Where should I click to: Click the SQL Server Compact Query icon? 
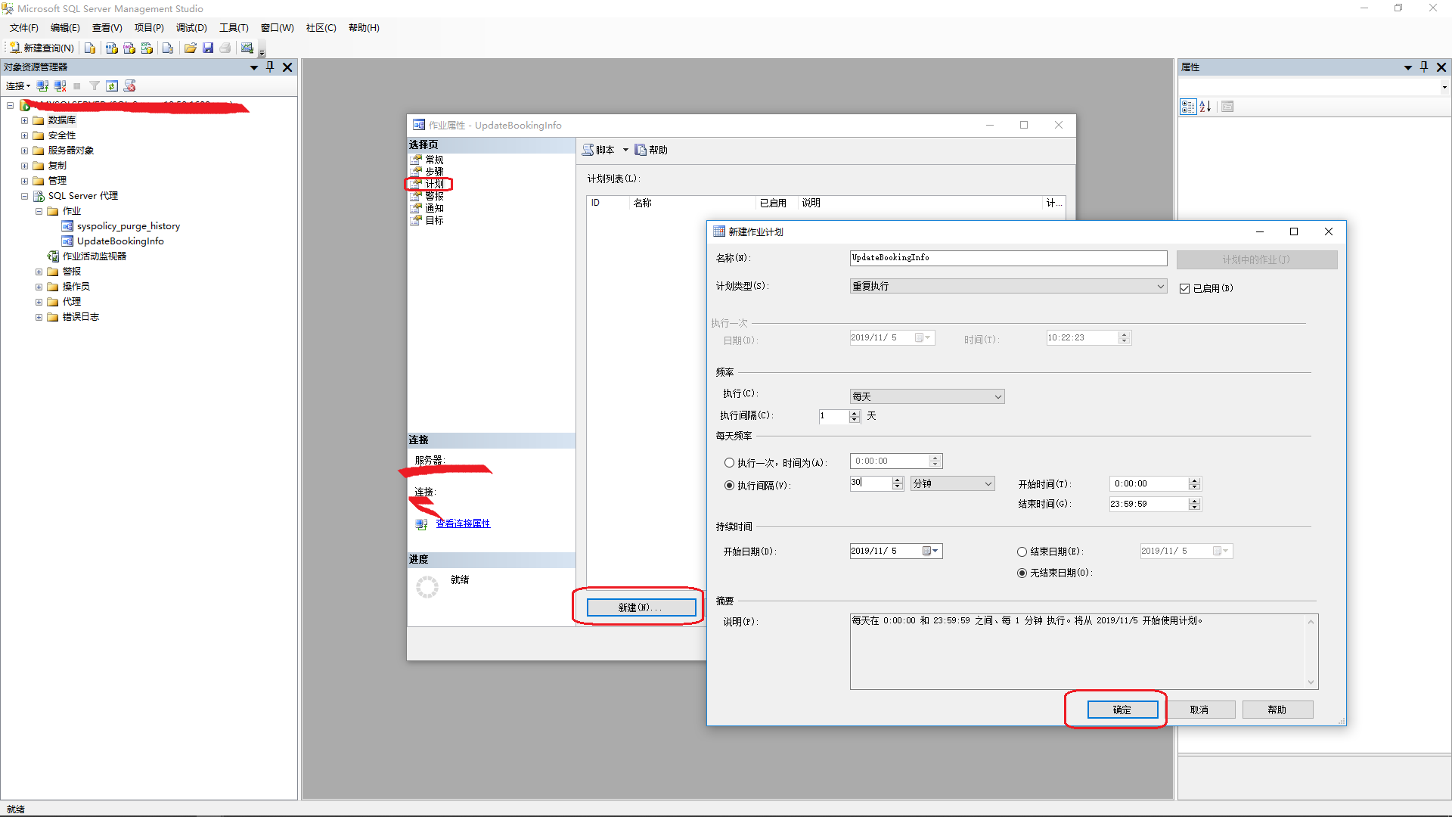point(168,48)
